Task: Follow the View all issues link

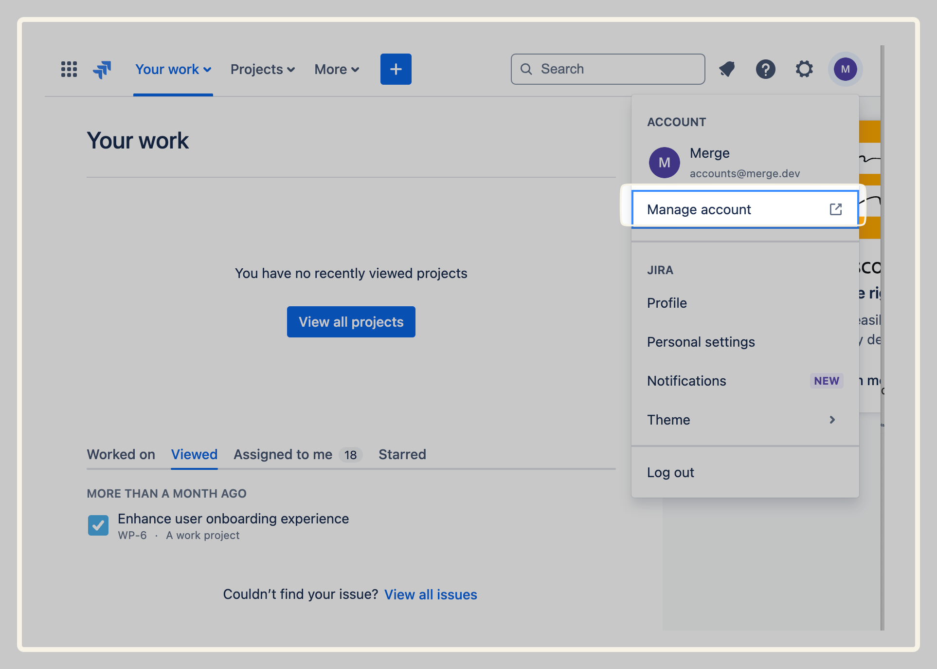Action: 431,595
